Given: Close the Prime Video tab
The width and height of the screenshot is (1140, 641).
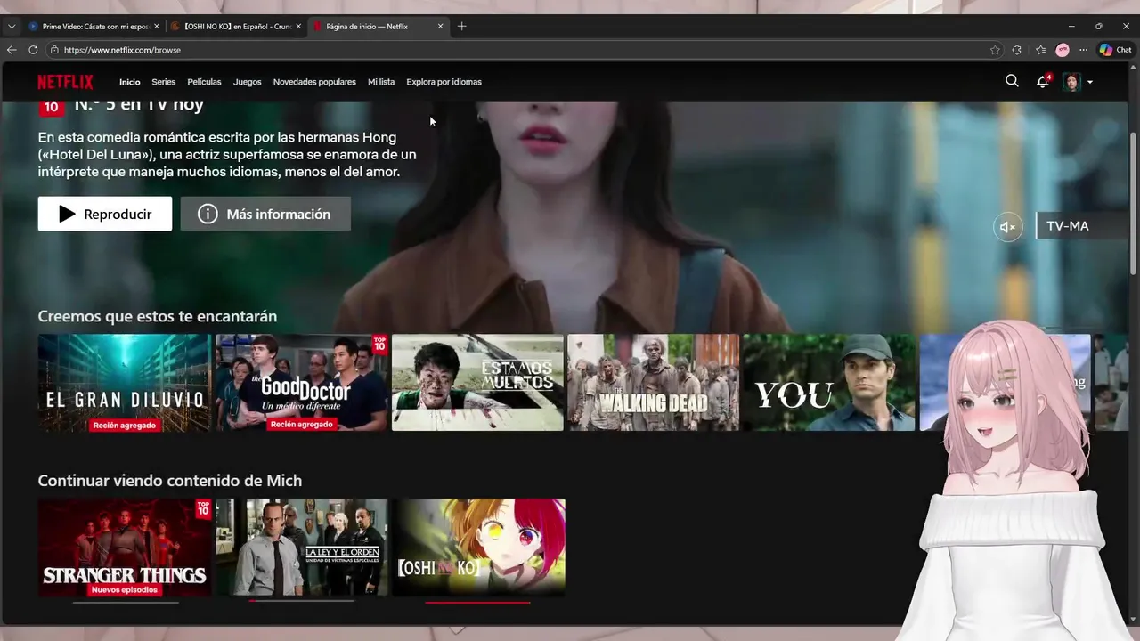Looking at the screenshot, I should point(157,27).
